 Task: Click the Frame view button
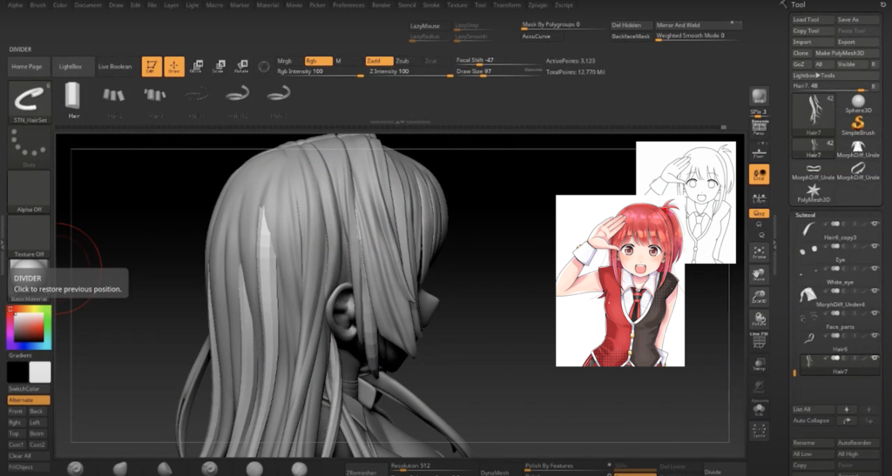pos(759,252)
